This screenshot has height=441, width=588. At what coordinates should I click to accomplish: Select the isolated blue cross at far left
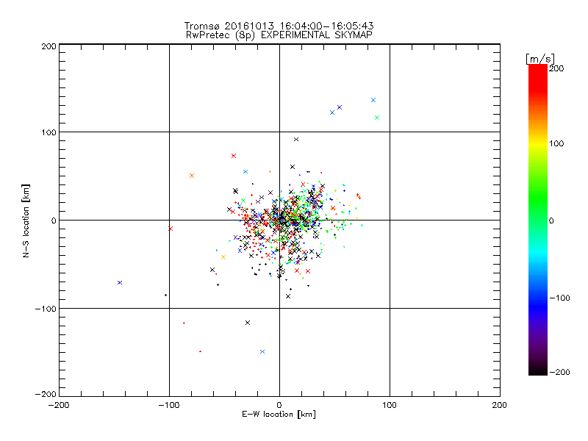coord(120,282)
